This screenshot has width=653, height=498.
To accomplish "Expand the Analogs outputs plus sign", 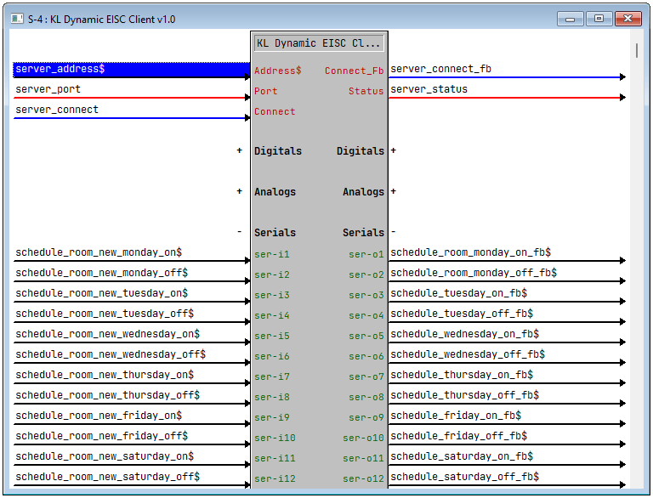I will [394, 191].
